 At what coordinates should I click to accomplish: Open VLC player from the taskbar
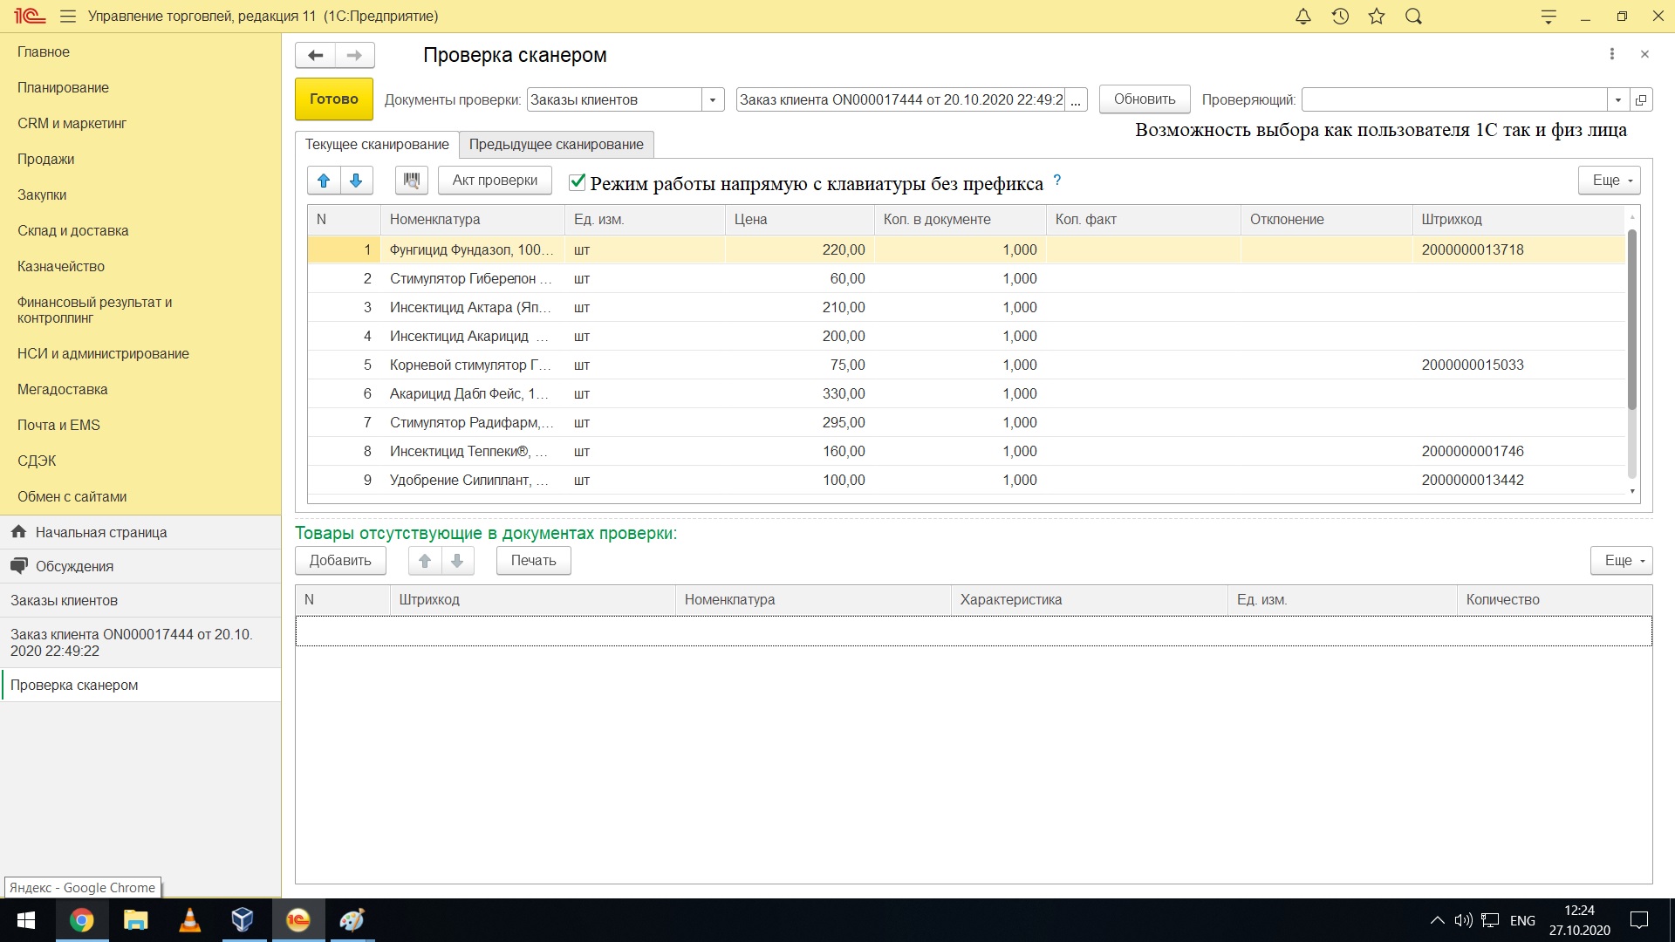(x=189, y=920)
